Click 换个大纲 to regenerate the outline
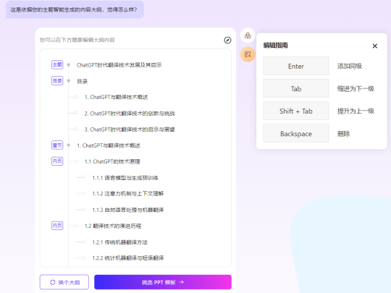Screen dimensions: 391x293 click(x=64, y=282)
